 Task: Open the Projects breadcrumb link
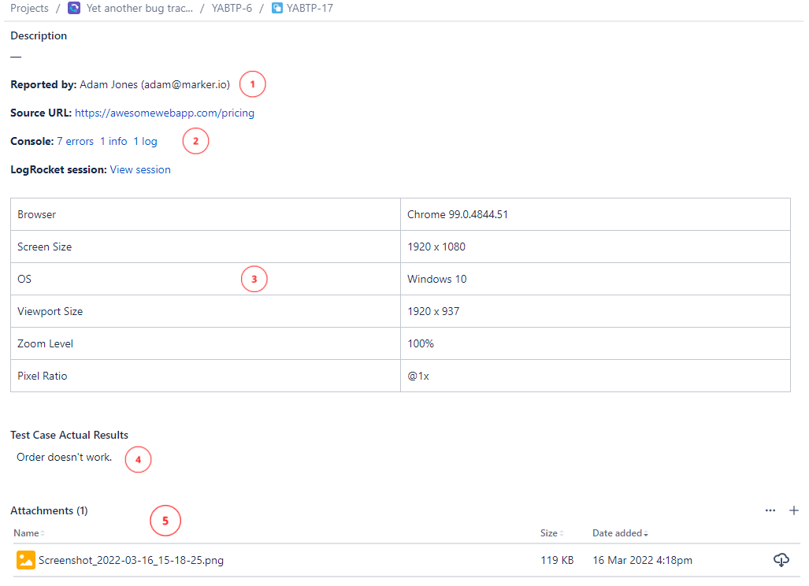point(29,8)
